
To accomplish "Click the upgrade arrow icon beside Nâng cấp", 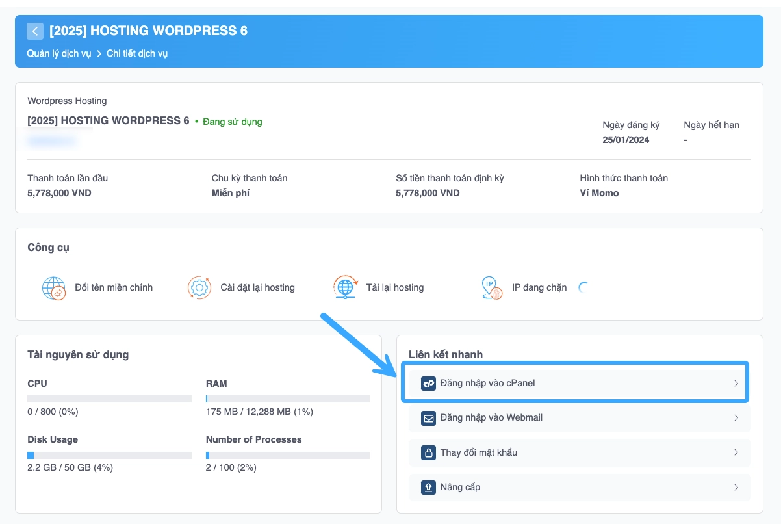I will point(428,487).
